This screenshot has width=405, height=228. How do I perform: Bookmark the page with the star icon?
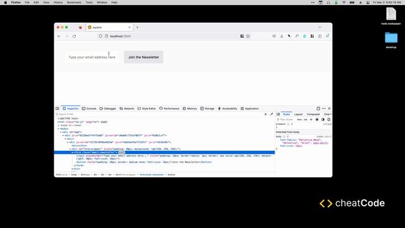pyautogui.click(x=248, y=36)
